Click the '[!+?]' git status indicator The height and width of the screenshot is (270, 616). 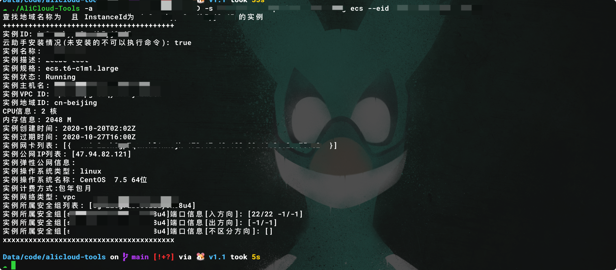click(x=164, y=257)
